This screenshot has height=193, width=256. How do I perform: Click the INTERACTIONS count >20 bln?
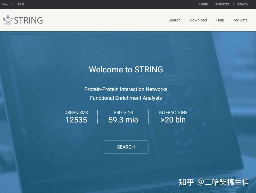point(173,120)
